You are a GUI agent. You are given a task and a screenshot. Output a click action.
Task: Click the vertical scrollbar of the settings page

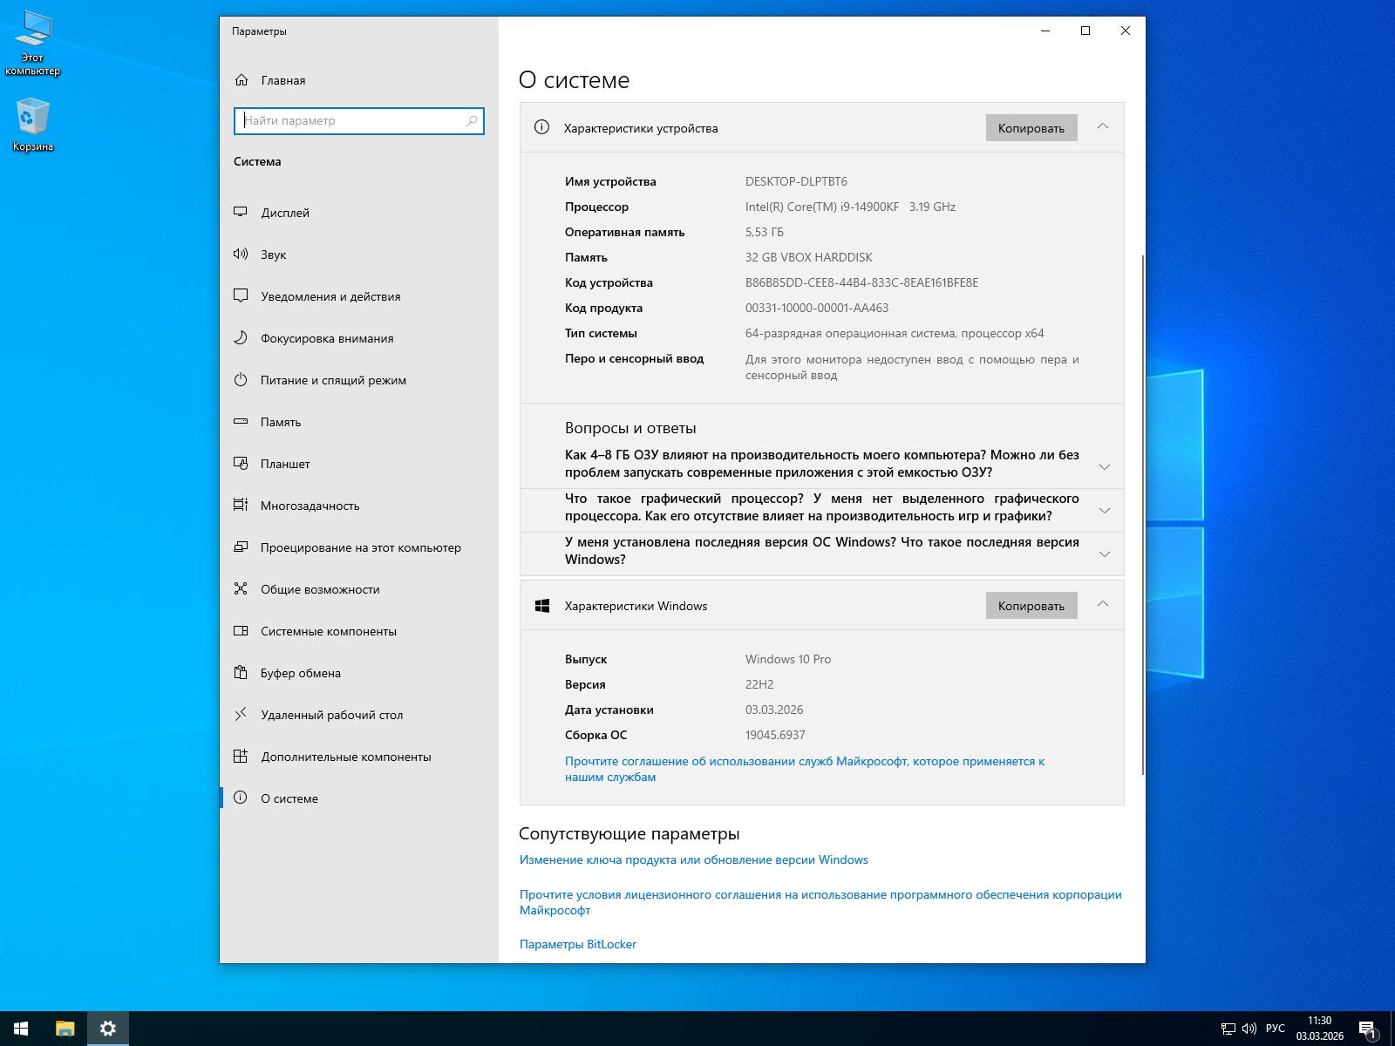pyautogui.click(x=1142, y=514)
